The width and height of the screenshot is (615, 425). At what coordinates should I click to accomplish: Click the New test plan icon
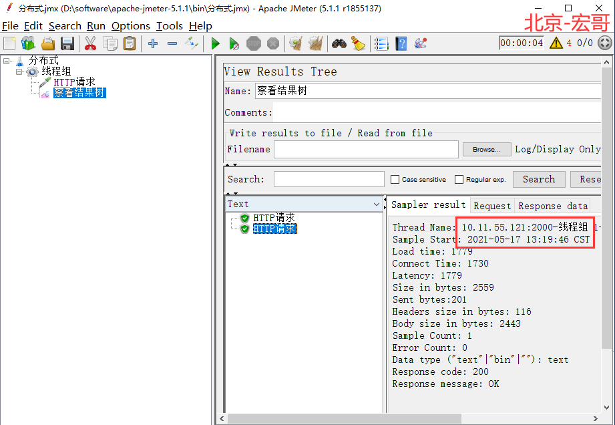[x=10, y=43]
